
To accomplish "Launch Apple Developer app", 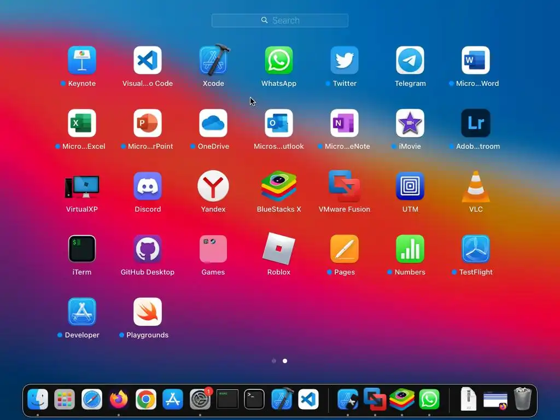I will pos(82,312).
